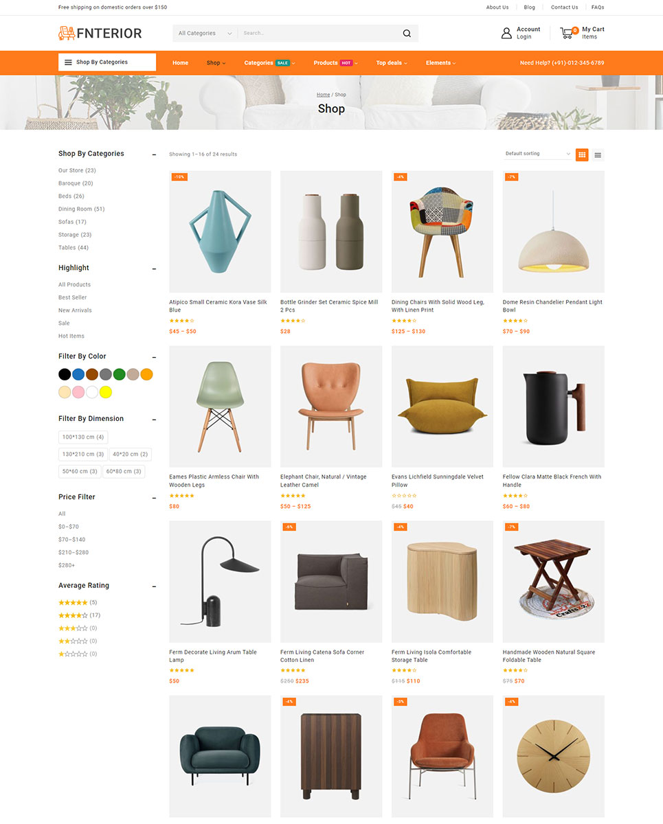Switch to list view layout
663x824 pixels.
tap(598, 154)
